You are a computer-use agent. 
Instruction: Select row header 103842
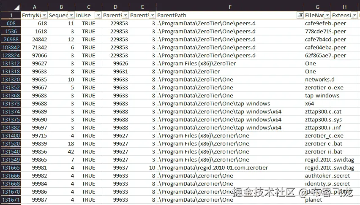(x=11, y=48)
